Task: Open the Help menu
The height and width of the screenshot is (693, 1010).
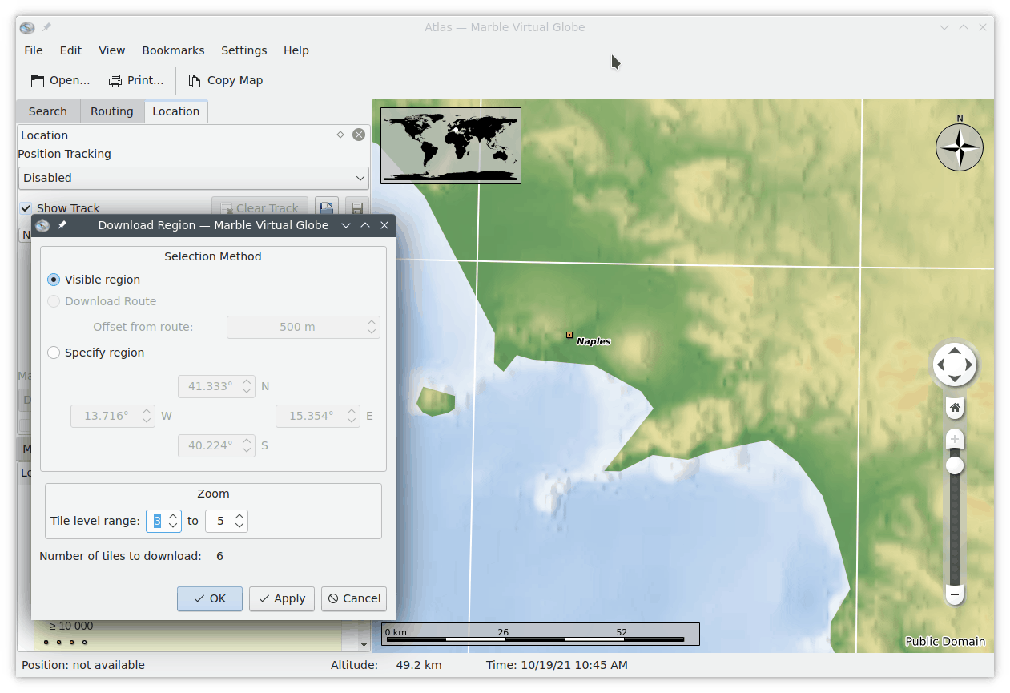Action: 296,50
